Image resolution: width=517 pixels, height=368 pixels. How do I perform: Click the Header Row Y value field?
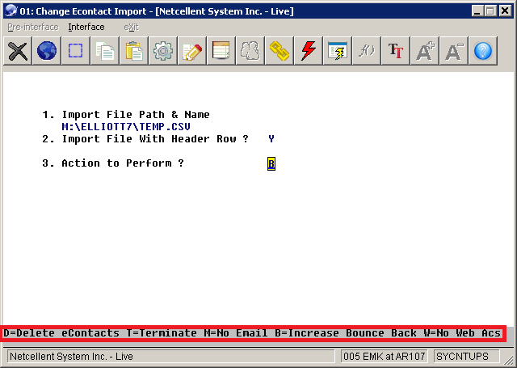click(271, 139)
